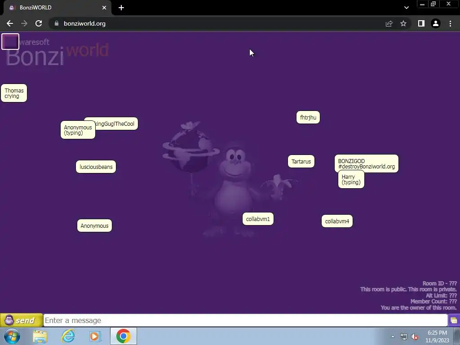Click the browser back arrow
Screen dimensions: 460x345
[x=10, y=23]
